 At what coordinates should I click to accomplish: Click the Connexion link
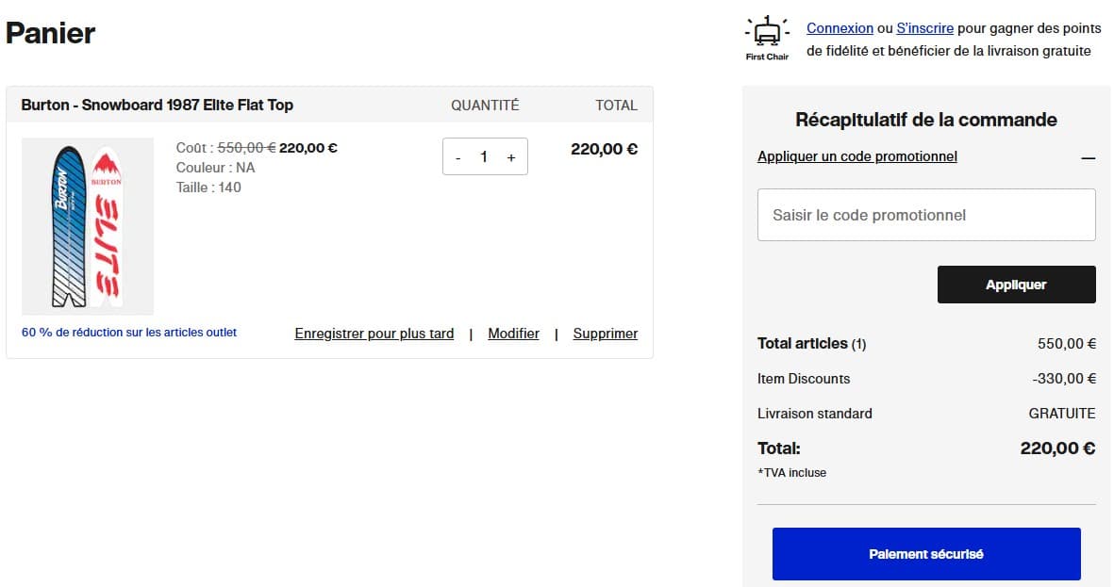coord(840,28)
